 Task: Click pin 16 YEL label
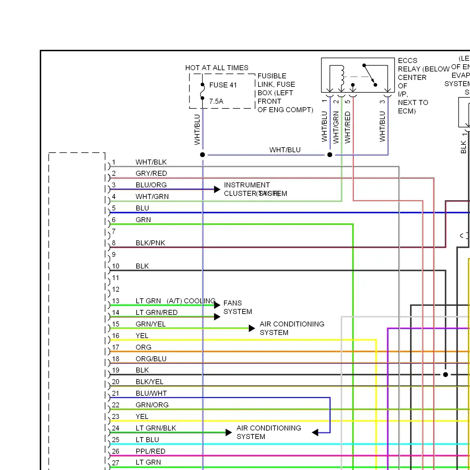[x=142, y=336]
